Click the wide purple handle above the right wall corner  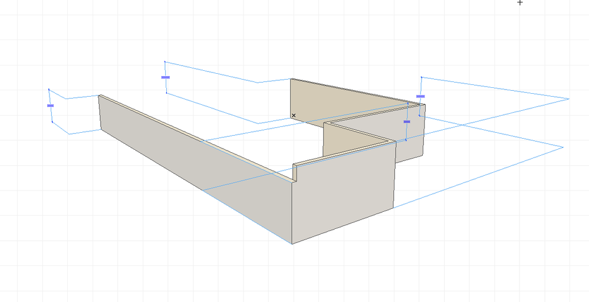420,97
